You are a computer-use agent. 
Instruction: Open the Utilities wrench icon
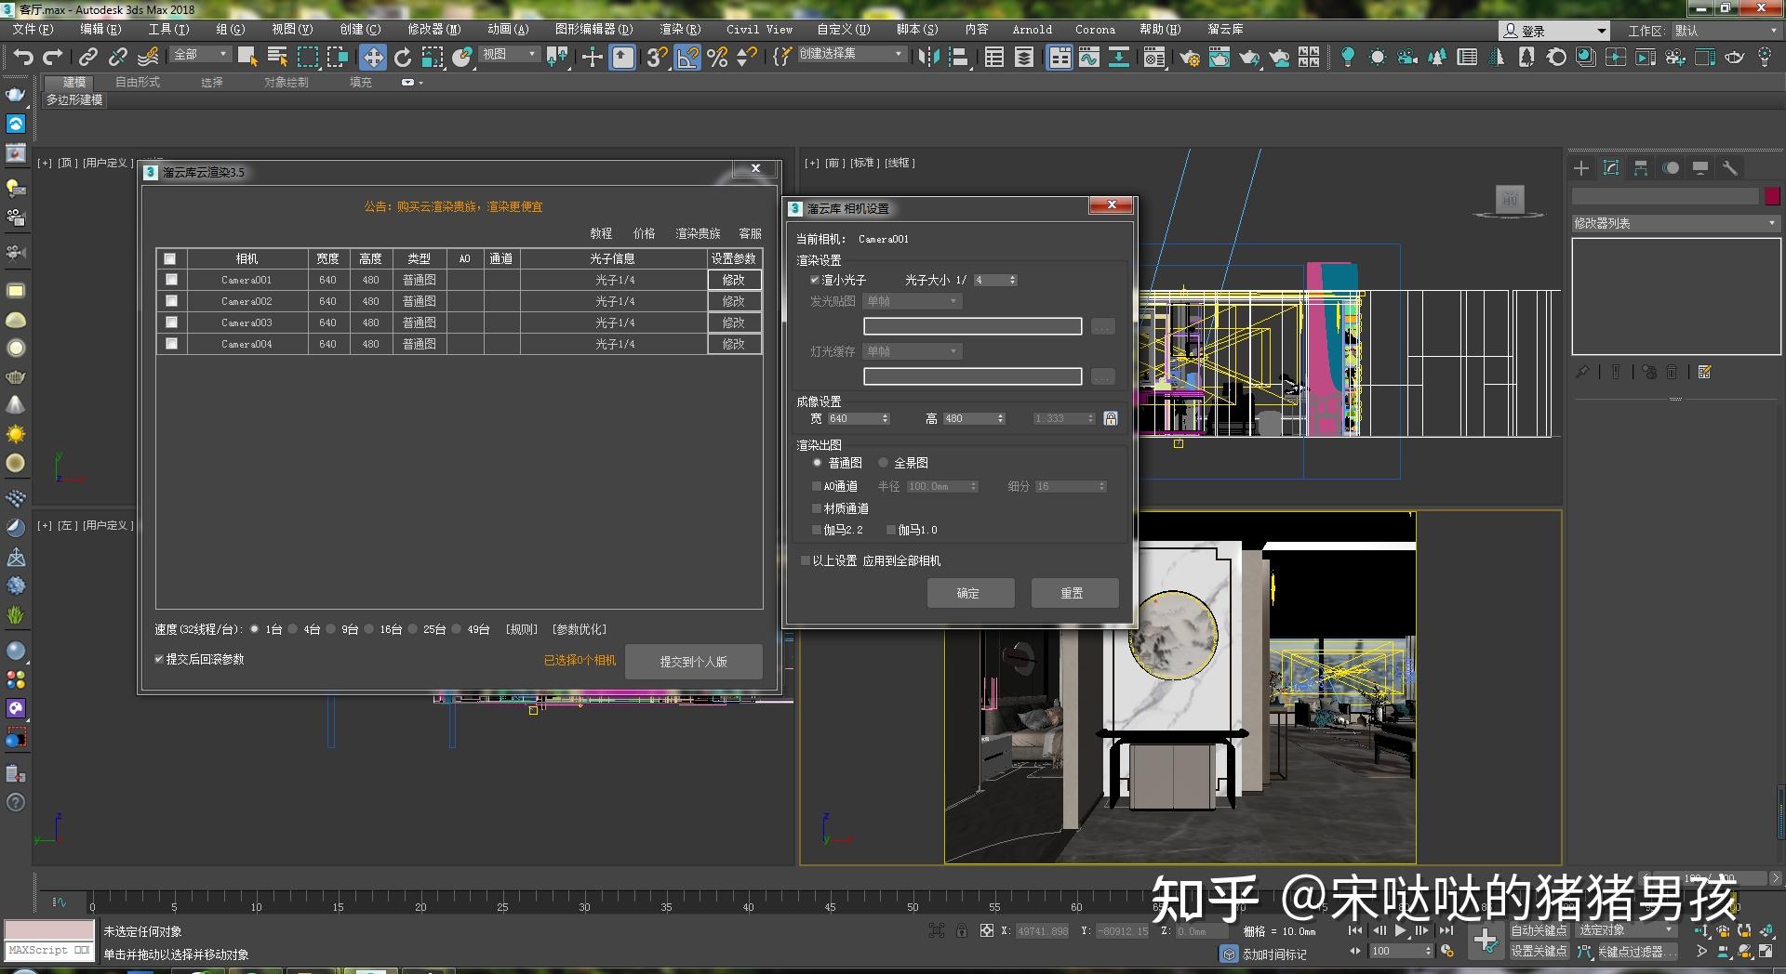coord(1730,168)
